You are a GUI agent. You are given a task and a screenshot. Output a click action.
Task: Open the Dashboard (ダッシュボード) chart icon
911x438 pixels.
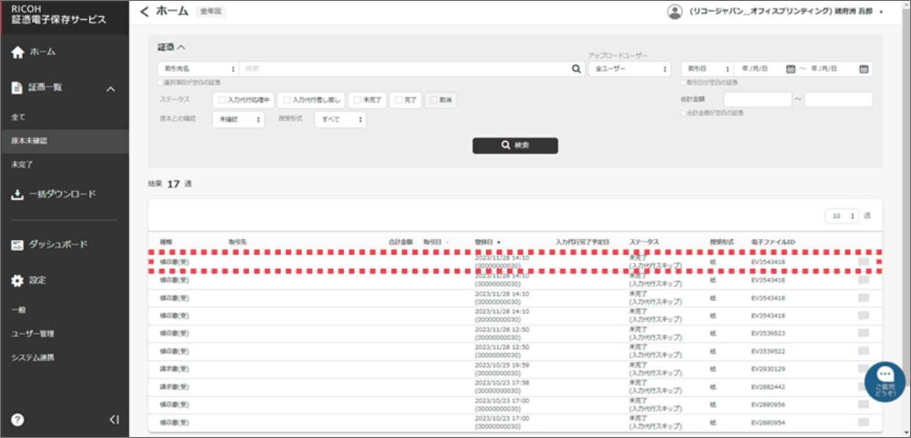pyautogui.click(x=17, y=245)
